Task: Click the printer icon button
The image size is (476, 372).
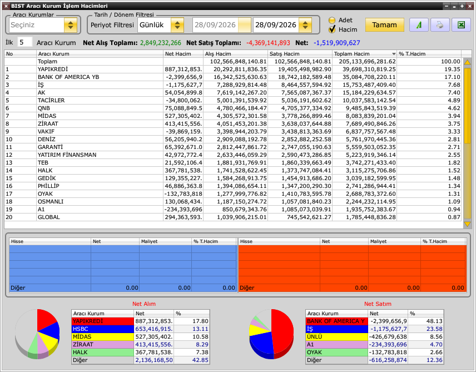Action: 439,25
